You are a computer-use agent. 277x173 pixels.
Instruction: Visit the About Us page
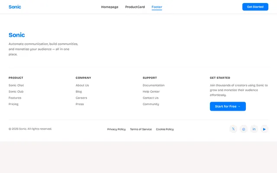[82, 85]
